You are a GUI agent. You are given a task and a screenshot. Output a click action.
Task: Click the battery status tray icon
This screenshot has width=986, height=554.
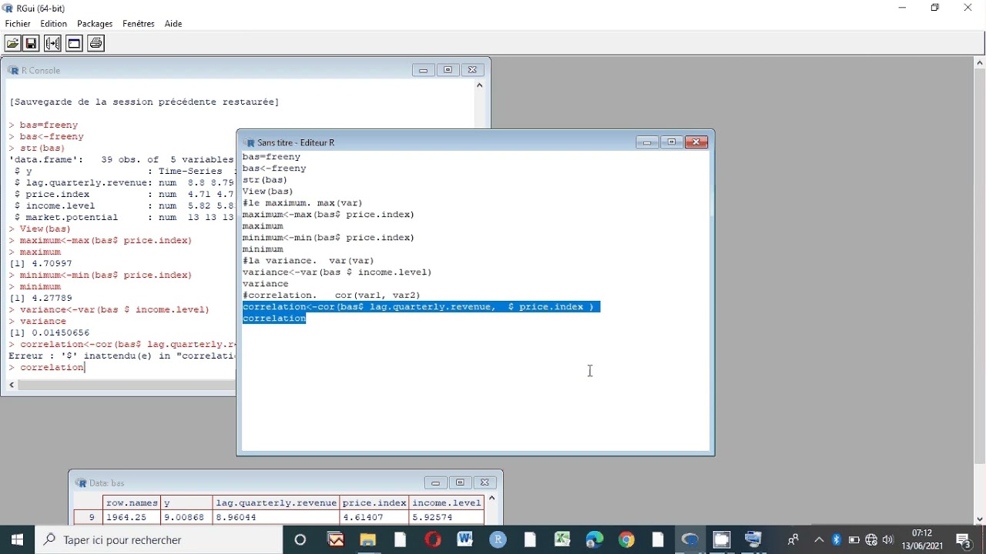854,540
